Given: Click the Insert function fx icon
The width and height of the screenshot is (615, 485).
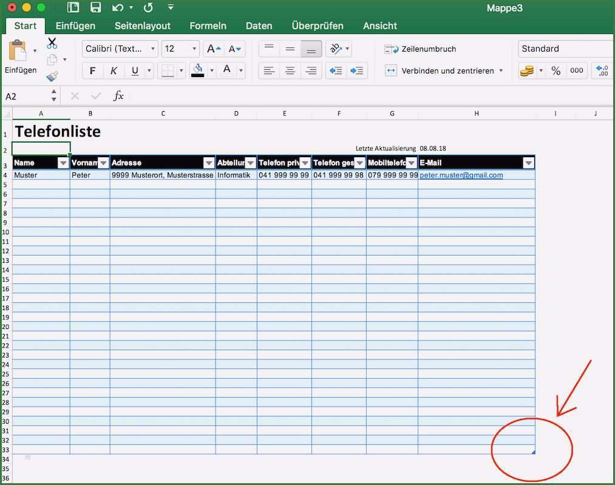Looking at the screenshot, I should click(x=119, y=96).
